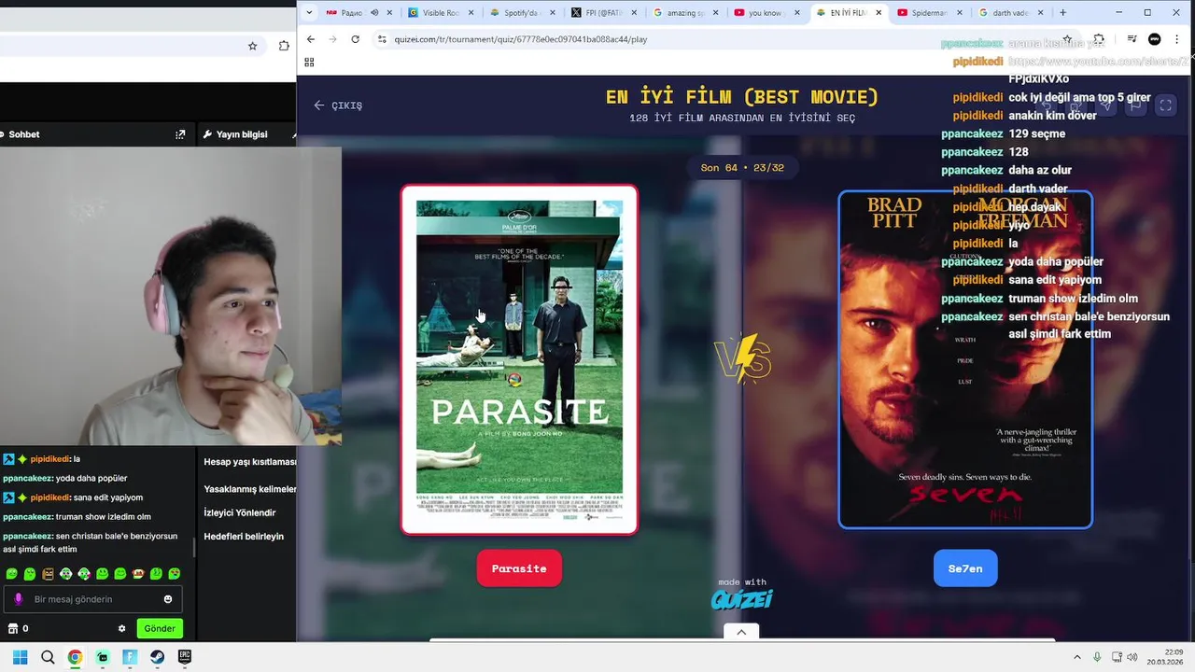
Task: Insert the mushroom-head emote
Action: coord(138,574)
